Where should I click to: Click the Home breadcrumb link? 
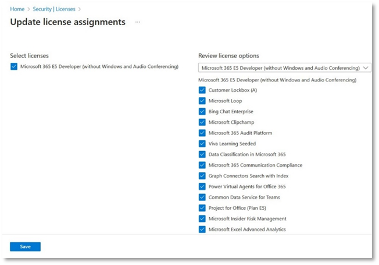pos(17,9)
